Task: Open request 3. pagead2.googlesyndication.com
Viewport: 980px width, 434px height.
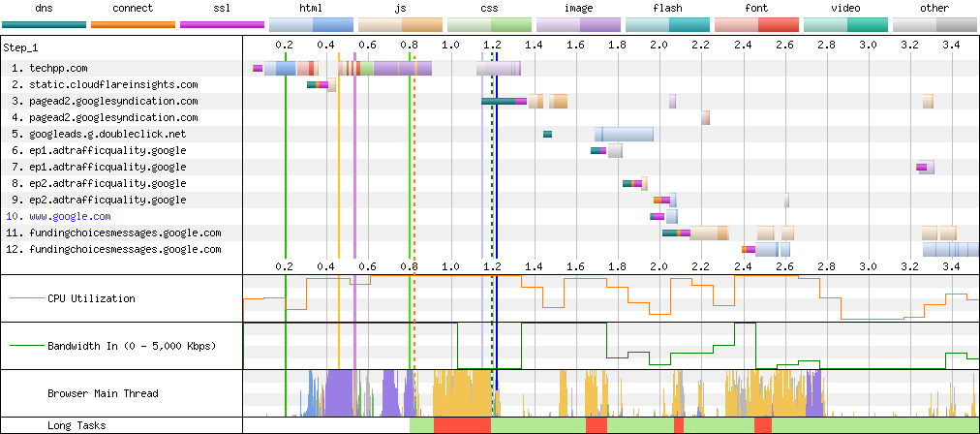Action: [x=105, y=102]
